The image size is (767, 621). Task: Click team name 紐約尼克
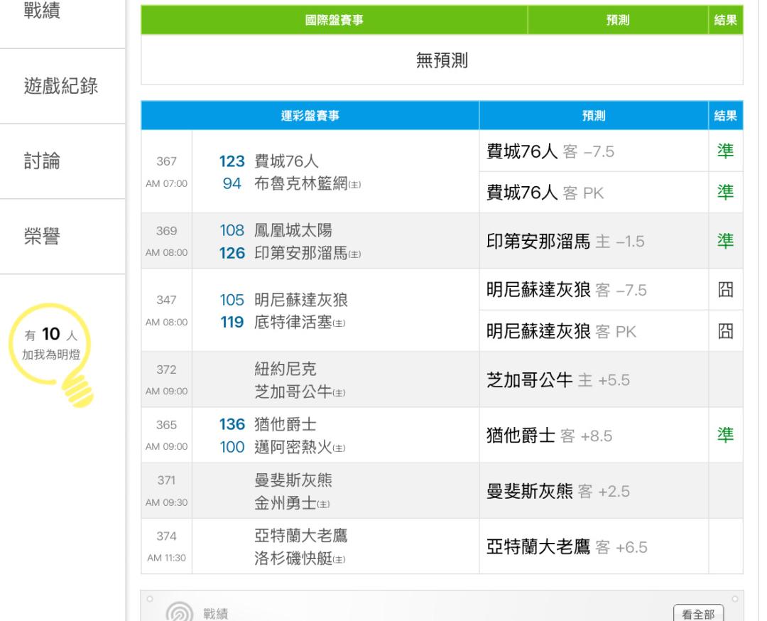[x=285, y=369]
